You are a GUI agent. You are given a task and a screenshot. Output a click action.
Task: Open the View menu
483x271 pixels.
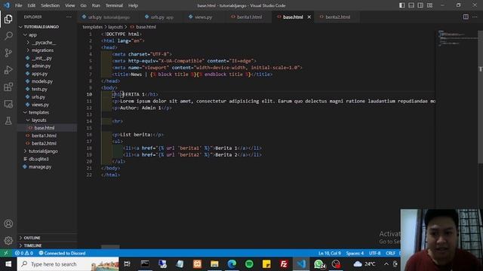tap(70, 5)
